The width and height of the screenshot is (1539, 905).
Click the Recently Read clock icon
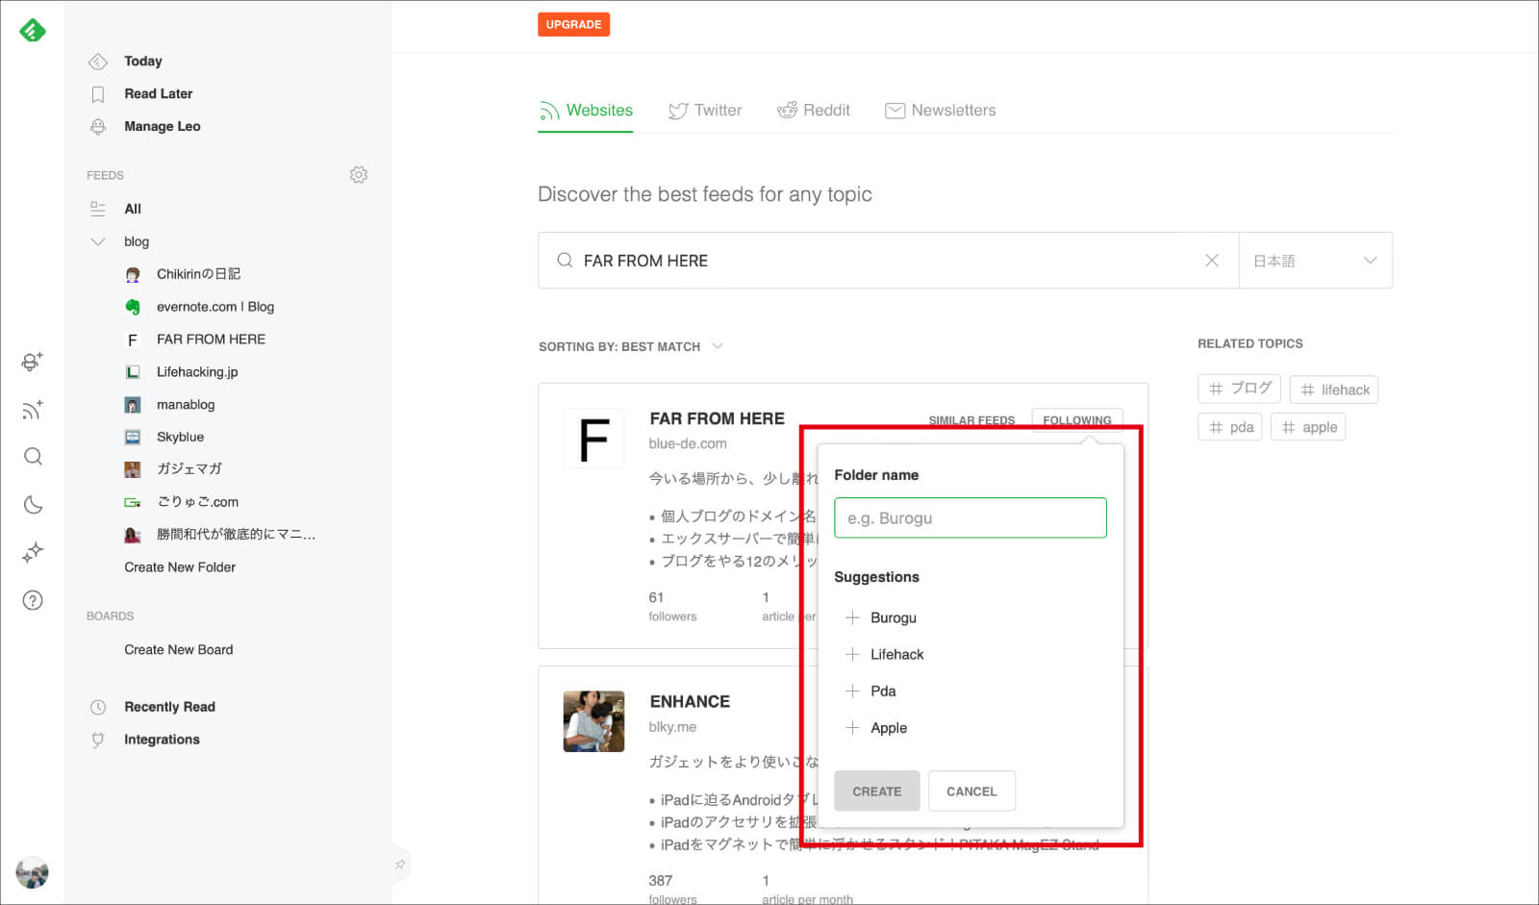coord(97,708)
